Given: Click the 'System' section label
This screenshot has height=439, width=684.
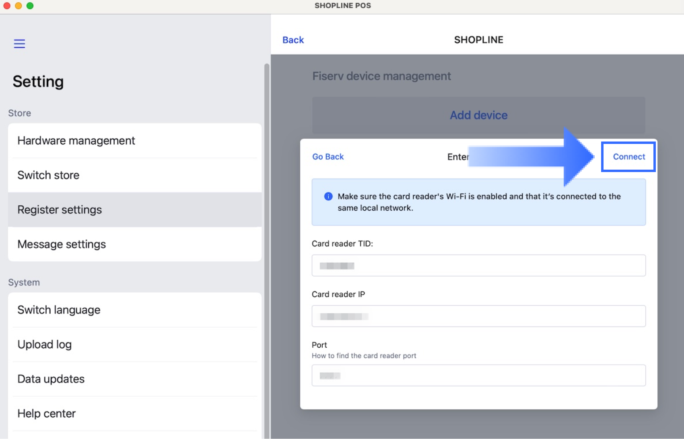Looking at the screenshot, I should tap(24, 282).
